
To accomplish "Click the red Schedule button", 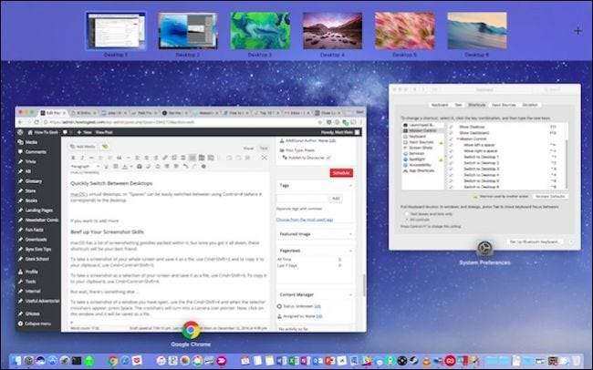I will coord(341,173).
